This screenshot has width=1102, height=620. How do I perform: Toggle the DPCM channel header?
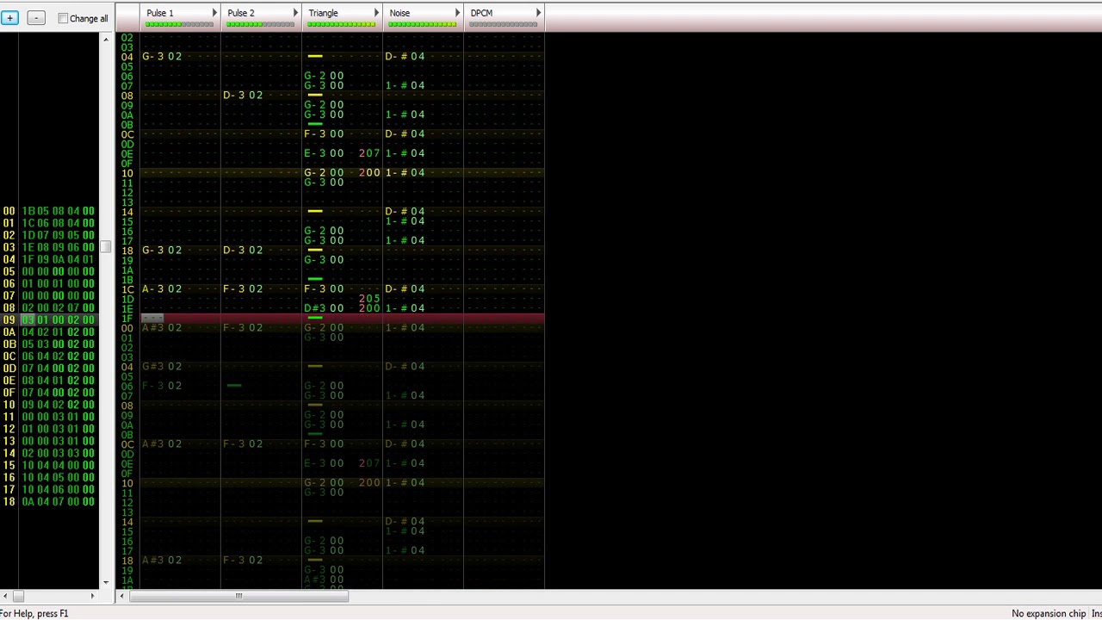[x=481, y=13]
